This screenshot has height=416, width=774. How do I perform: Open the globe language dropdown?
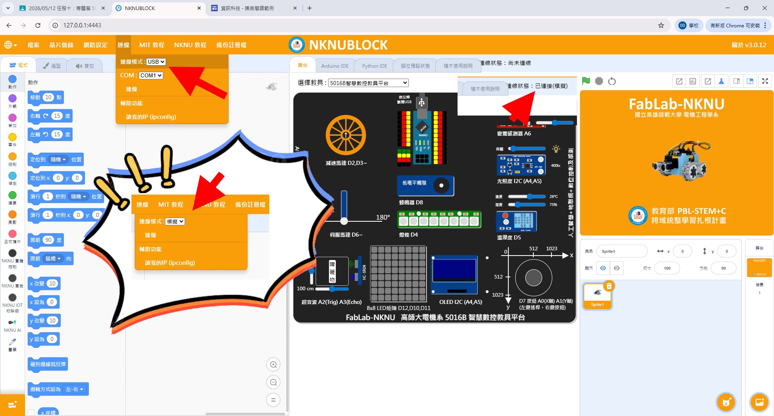10,45
